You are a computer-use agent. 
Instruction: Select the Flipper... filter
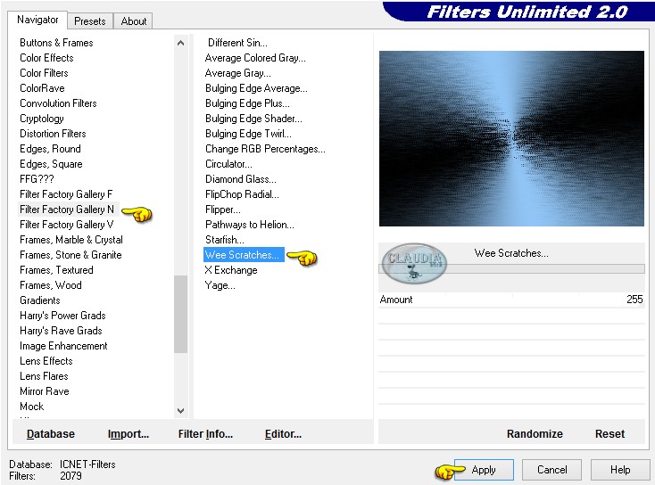(223, 210)
